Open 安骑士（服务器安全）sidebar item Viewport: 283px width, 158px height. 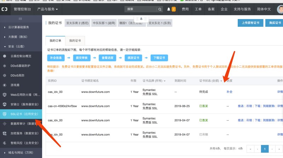coord(21,104)
